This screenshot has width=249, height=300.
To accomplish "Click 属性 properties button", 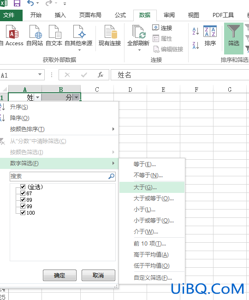I will coord(162,39).
